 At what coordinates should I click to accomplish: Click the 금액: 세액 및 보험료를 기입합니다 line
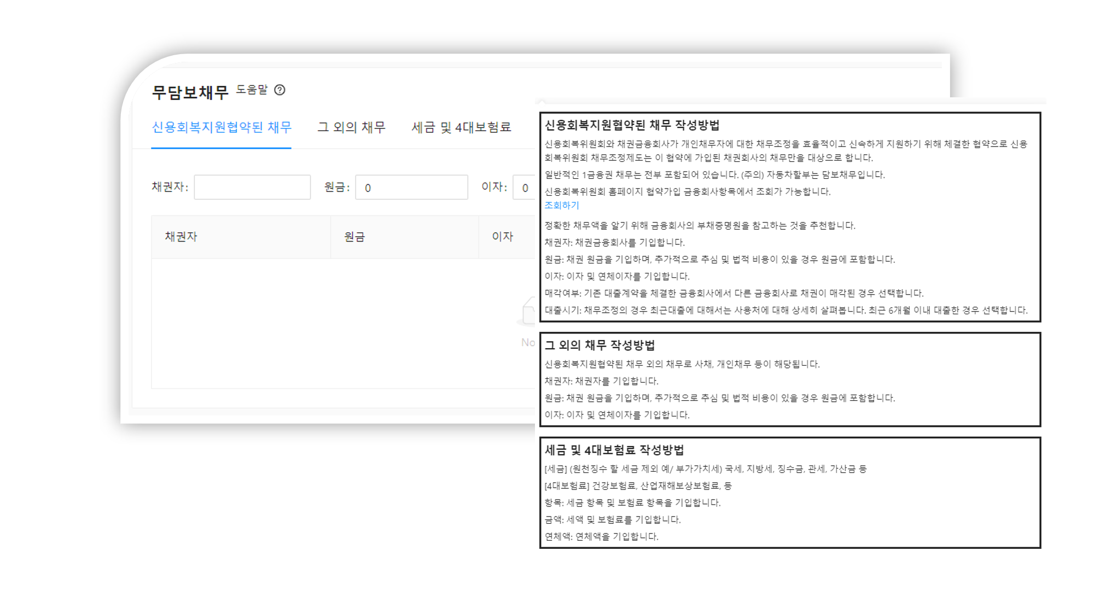(x=613, y=520)
